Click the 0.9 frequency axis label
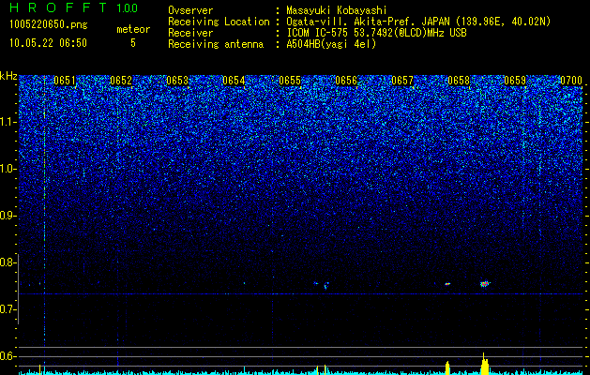 click(8, 216)
